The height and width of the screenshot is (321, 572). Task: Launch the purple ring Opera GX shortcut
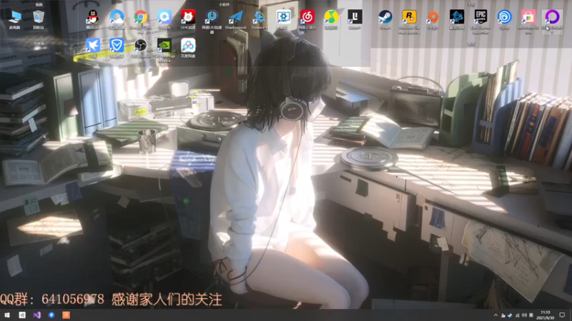(552, 21)
